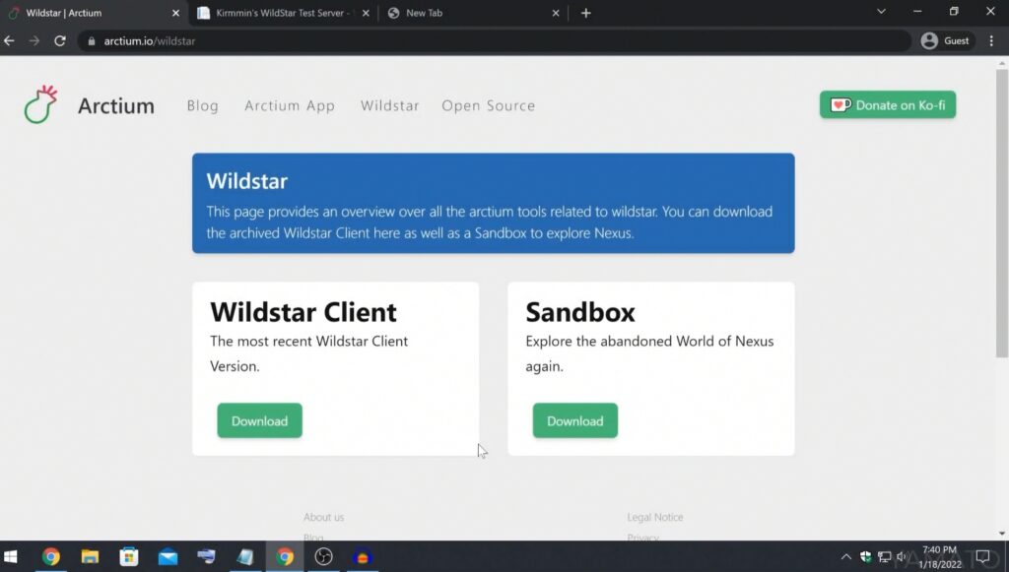Click the Wildstar Client heading

303,312
